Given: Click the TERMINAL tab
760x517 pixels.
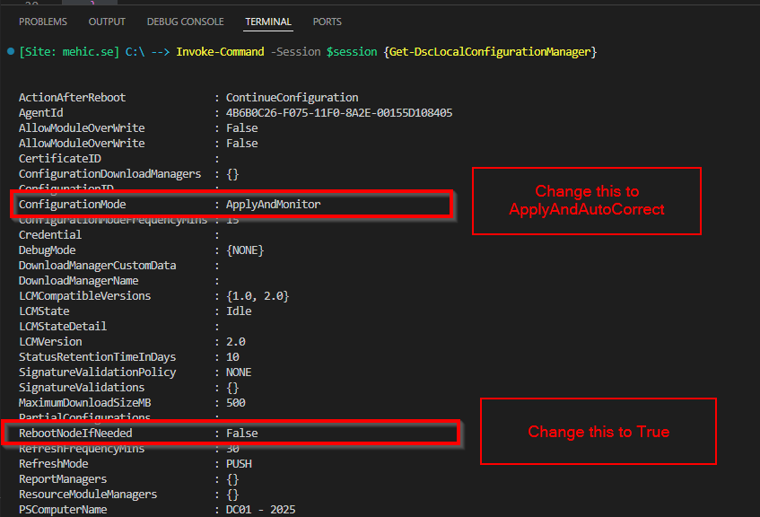Looking at the screenshot, I should tap(269, 22).
